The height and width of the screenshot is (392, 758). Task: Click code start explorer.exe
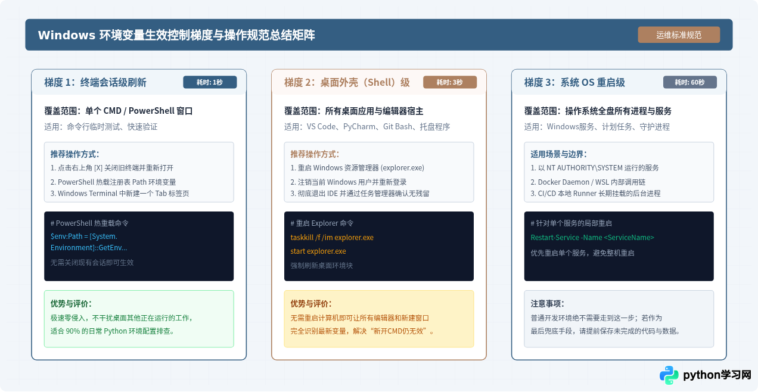pos(318,251)
